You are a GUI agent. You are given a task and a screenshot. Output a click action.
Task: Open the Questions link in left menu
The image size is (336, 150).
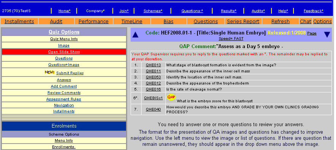tap(64, 58)
